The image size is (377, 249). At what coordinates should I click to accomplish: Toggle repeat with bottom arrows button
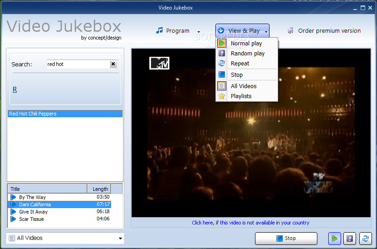point(366,239)
